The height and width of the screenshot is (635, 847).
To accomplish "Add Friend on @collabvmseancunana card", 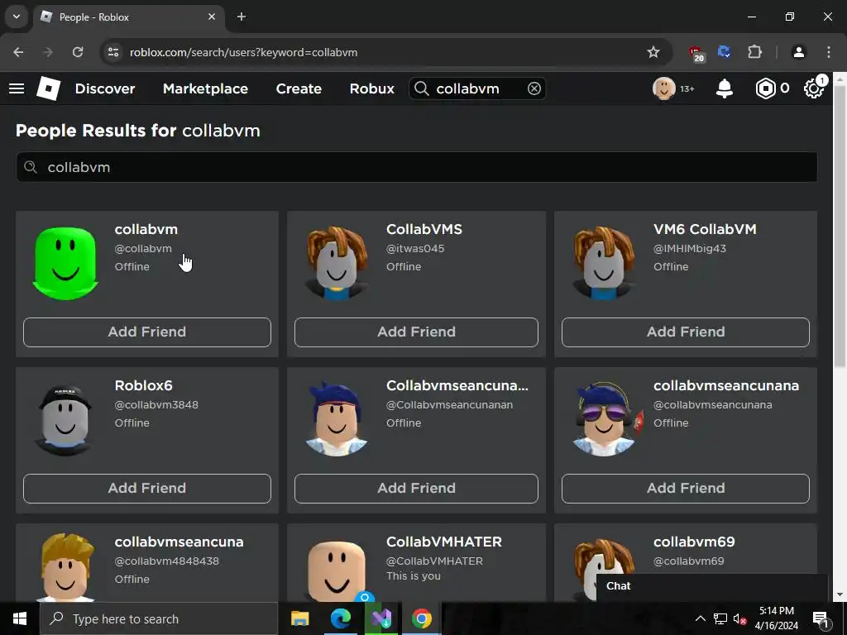I will tap(686, 488).
